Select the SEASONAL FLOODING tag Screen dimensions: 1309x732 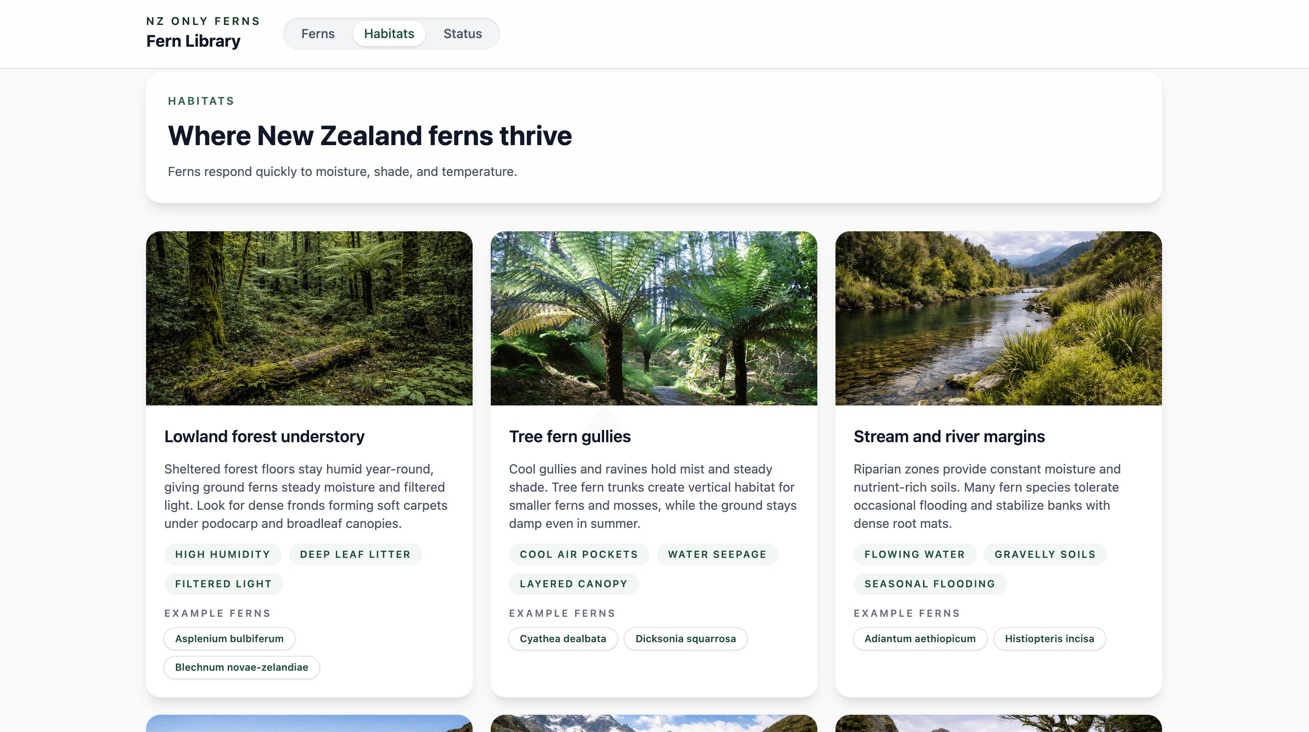click(x=929, y=584)
